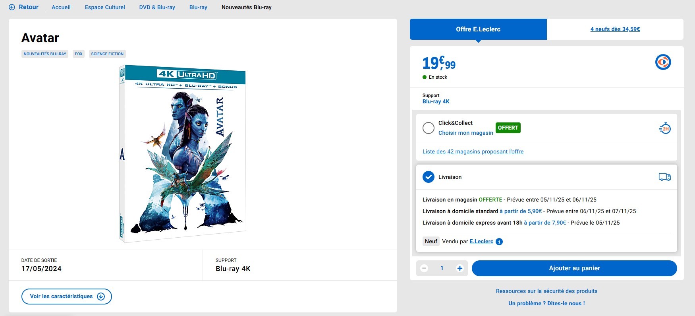Click the Avatar 4K Blu-ray cover image
Screen dimensions: 695x316
[183, 153]
